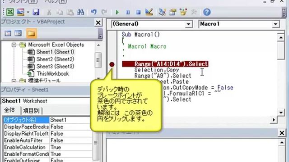Click the Toolbox wrench icon
The width and height of the screenshot is (289, 162).
194,12
